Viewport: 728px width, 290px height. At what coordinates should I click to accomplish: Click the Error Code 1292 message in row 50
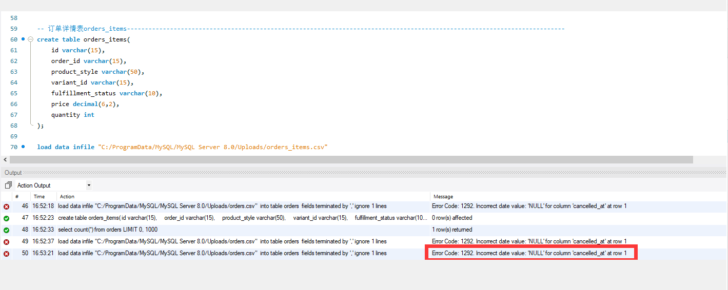coord(529,253)
